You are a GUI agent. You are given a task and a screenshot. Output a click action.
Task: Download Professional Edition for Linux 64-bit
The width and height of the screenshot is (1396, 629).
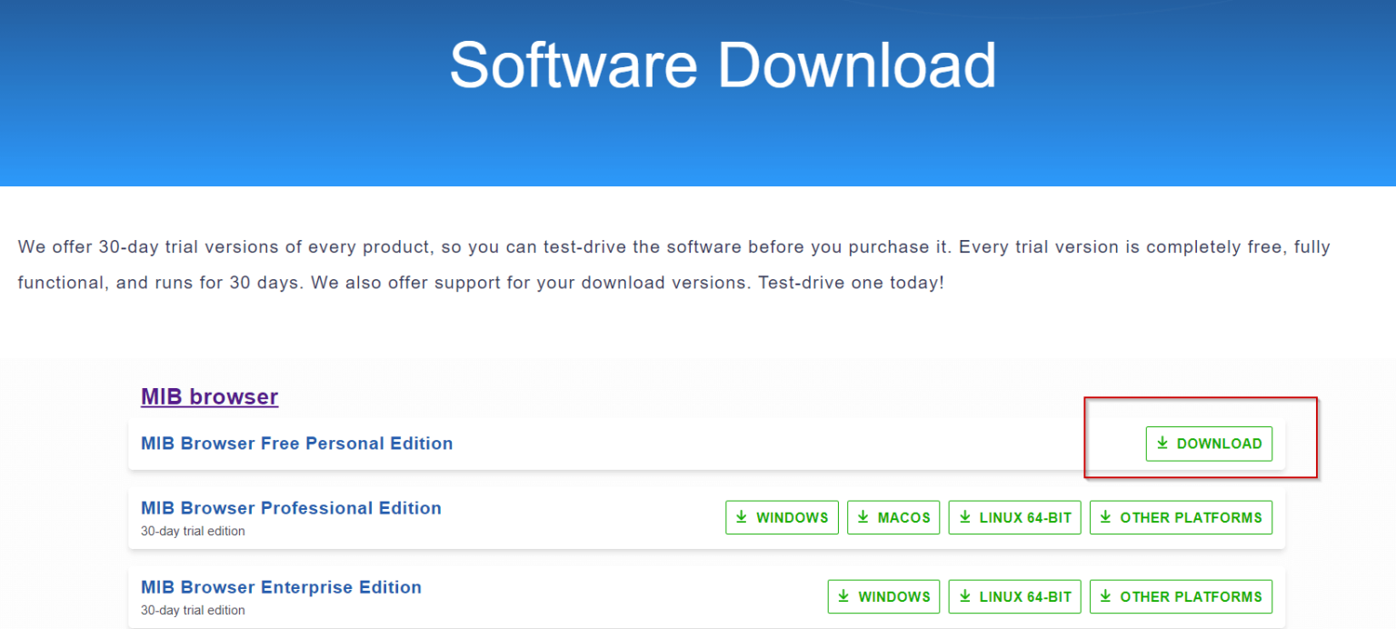[1014, 517]
